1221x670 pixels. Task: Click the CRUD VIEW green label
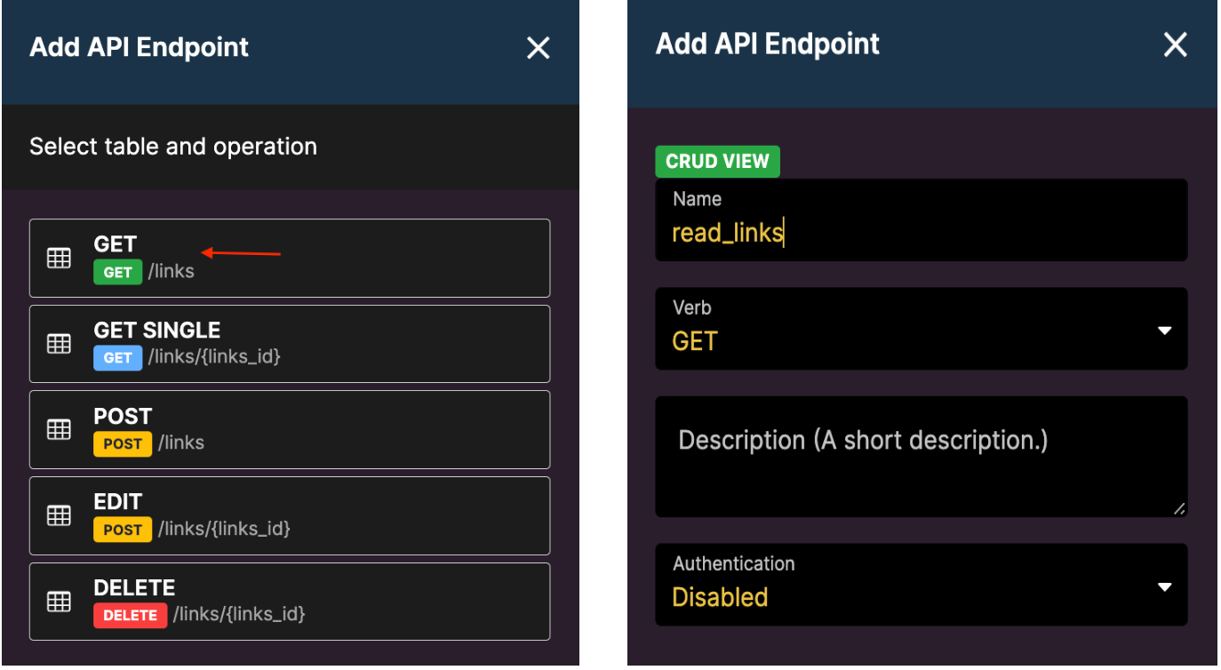717,162
